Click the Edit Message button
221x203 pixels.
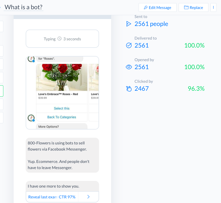click(x=157, y=7)
